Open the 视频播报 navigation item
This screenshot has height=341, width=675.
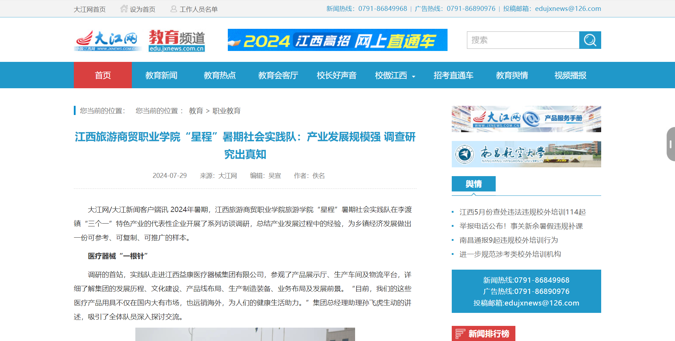[x=570, y=75]
